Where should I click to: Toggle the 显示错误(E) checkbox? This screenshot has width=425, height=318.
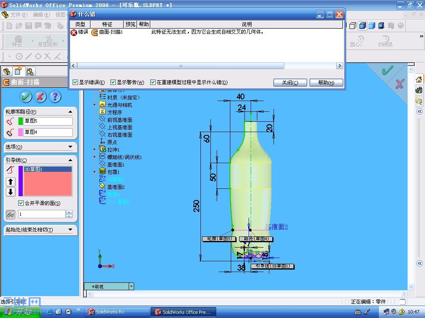click(x=76, y=82)
